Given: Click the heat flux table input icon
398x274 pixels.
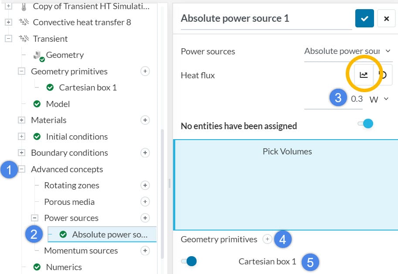Looking at the screenshot, I should coord(364,75).
